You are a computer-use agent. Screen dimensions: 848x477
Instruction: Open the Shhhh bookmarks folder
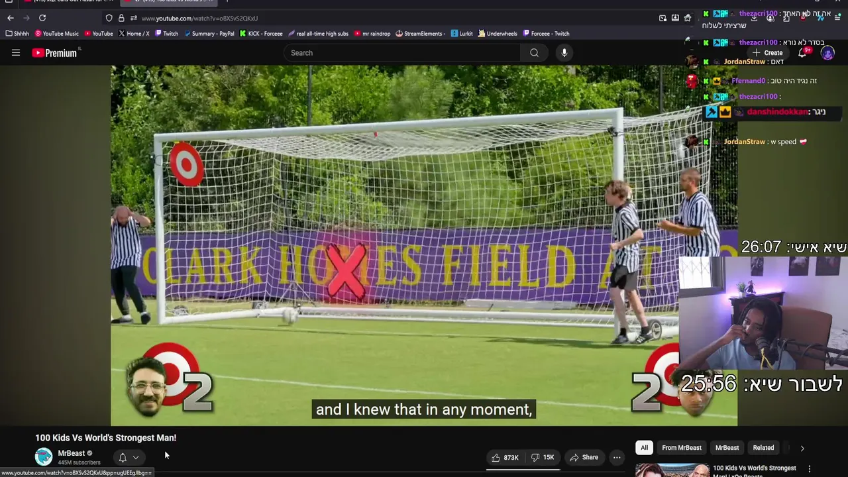[x=18, y=34]
